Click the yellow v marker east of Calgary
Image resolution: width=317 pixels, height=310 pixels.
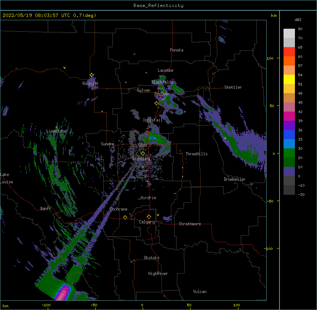point(158,215)
